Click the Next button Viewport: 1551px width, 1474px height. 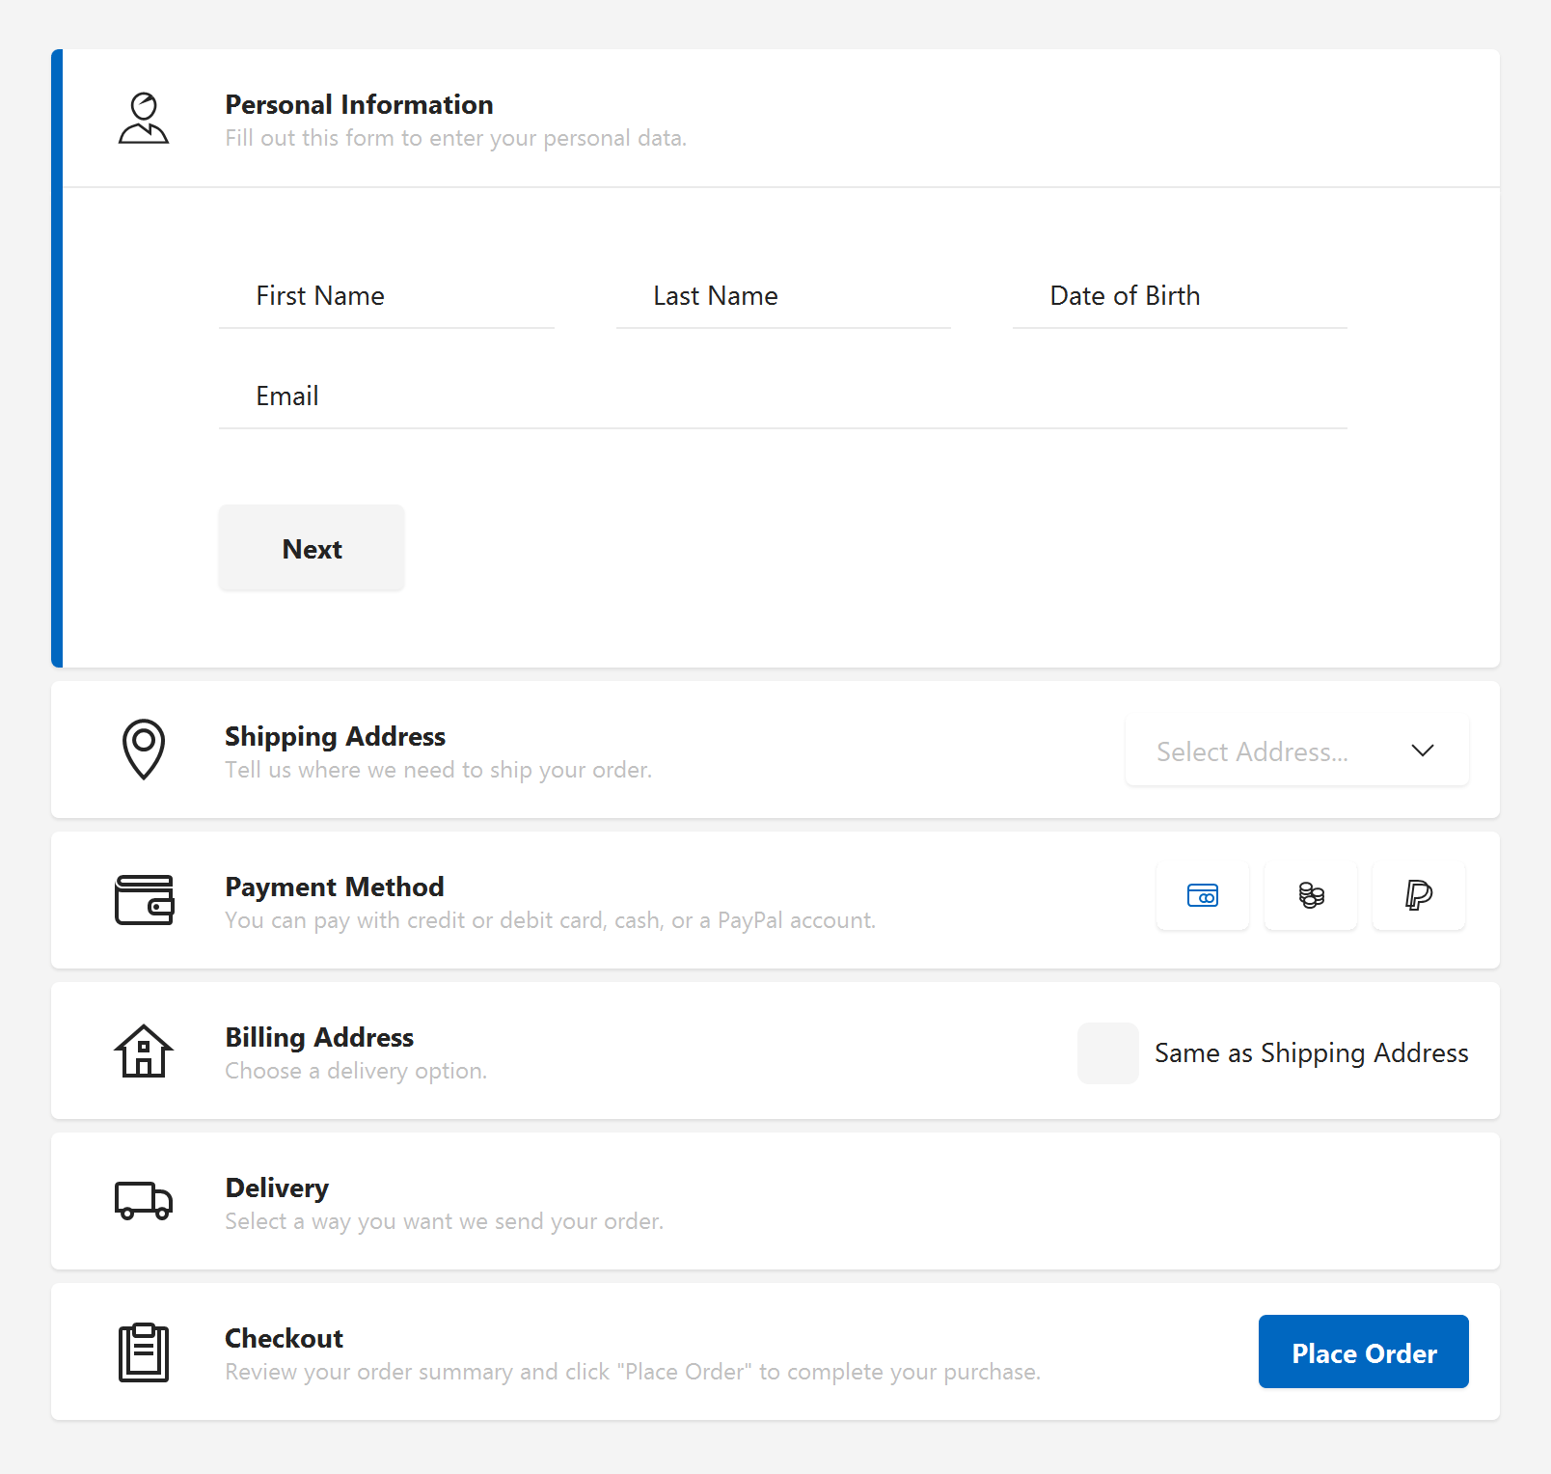311,548
